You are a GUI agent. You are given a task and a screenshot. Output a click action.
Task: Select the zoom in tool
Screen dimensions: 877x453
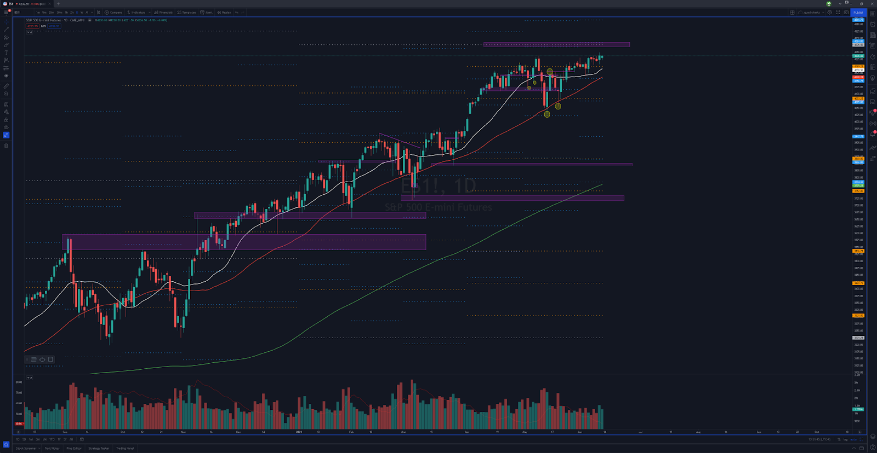coord(6,94)
